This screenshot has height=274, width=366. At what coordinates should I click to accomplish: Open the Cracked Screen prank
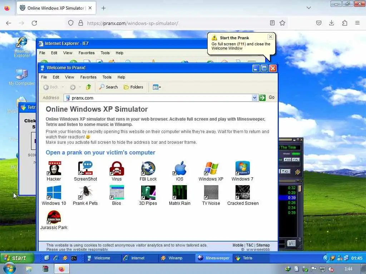[x=243, y=192]
